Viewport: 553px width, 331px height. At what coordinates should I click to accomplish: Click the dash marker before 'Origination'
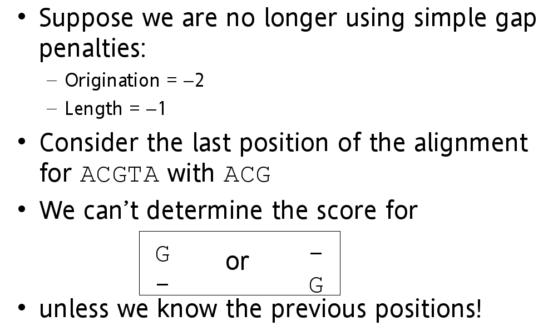[52, 81]
